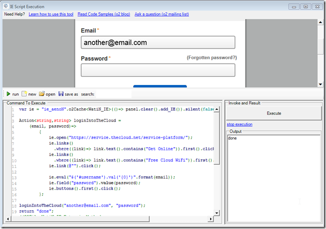
Task: Click the stop execution link
Action: pos(239,124)
